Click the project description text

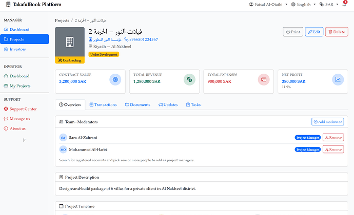click(127, 188)
